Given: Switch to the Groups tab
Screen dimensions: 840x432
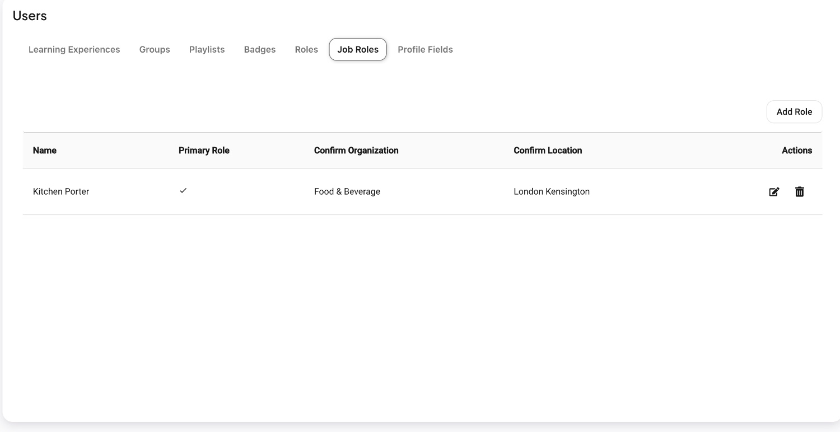Looking at the screenshot, I should coord(155,49).
